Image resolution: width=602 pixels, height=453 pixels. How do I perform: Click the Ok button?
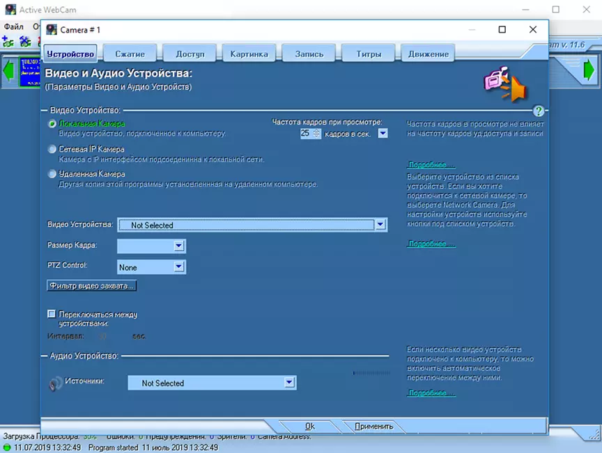[x=310, y=426]
